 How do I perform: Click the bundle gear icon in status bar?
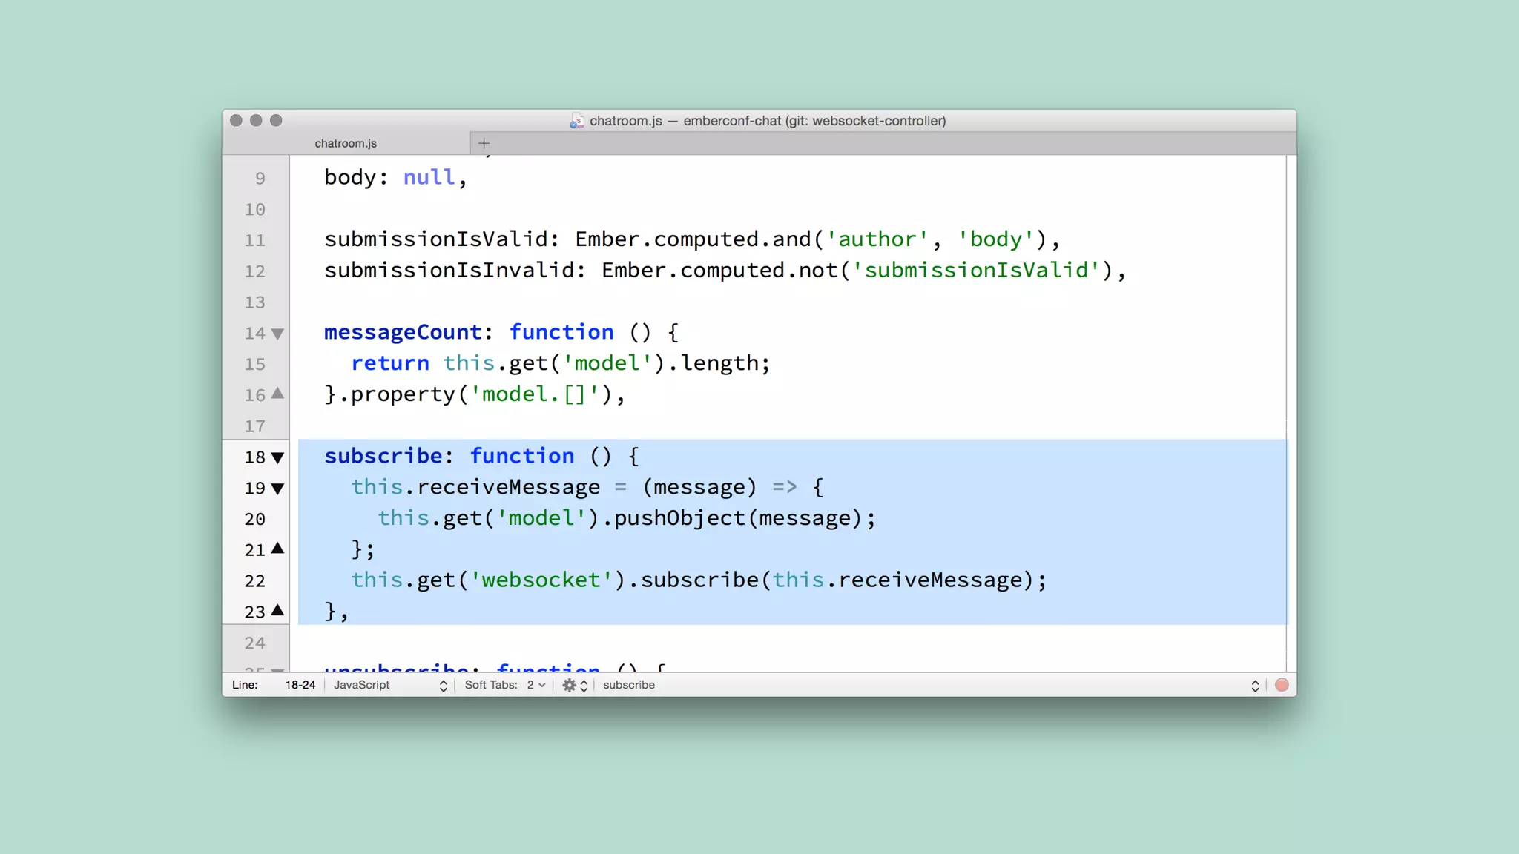(569, 685)
